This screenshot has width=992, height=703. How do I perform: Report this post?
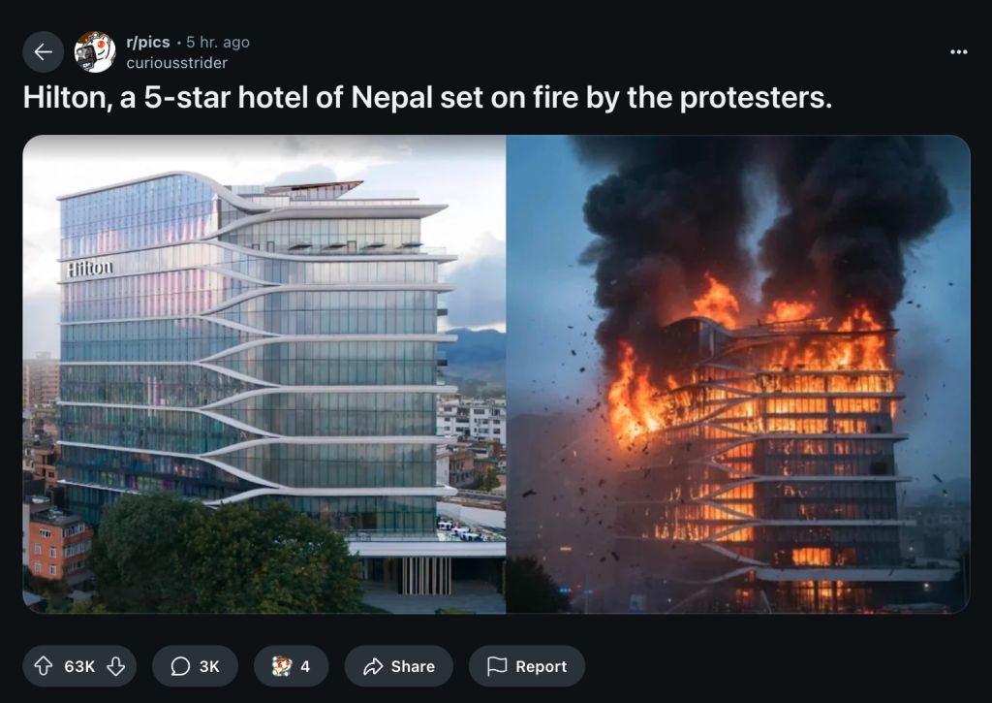pos(527,666)
